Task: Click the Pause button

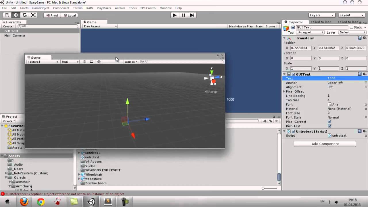Action: pos(183,15)
